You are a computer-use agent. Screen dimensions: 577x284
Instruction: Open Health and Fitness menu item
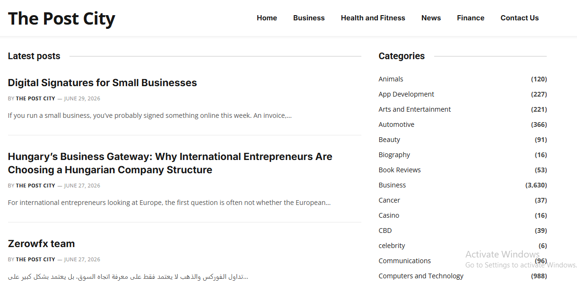point(373,18)
